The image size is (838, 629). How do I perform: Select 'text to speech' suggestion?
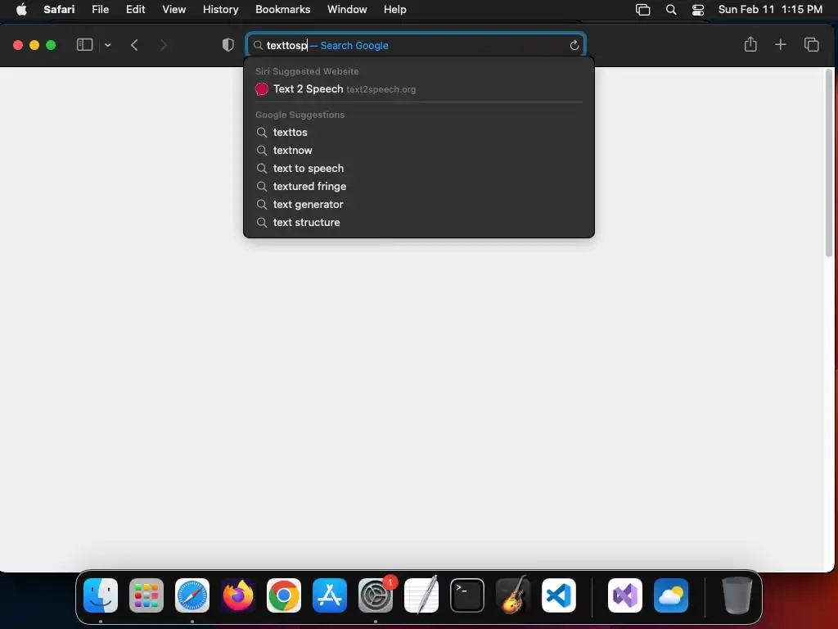(418, 169)
